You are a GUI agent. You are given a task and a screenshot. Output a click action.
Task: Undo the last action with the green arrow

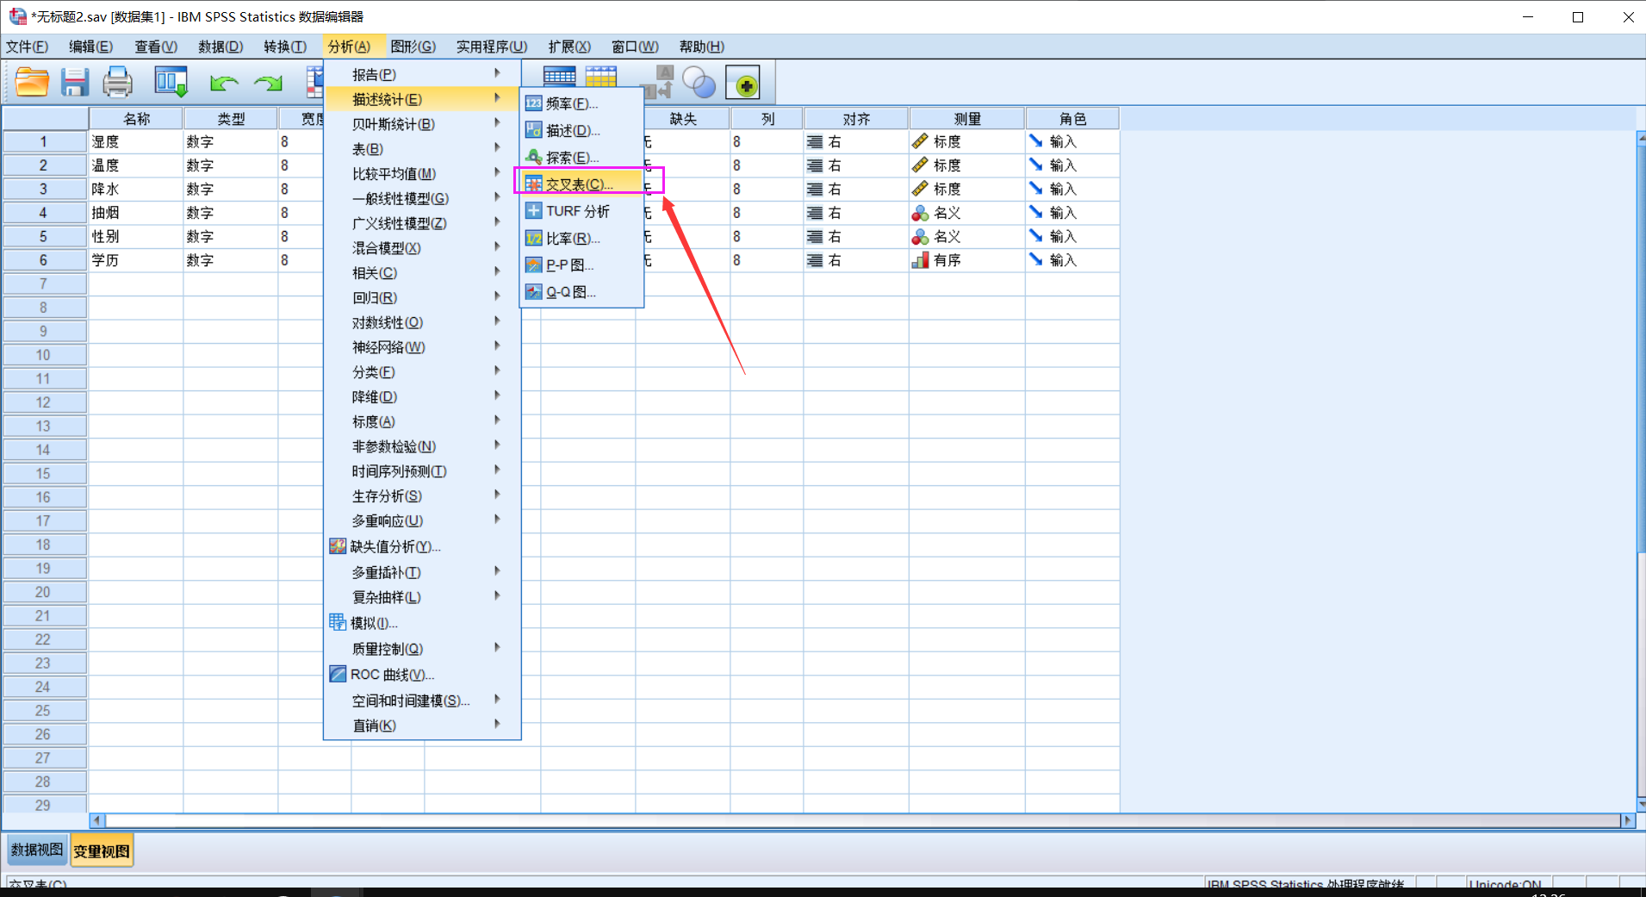point(224,83)
